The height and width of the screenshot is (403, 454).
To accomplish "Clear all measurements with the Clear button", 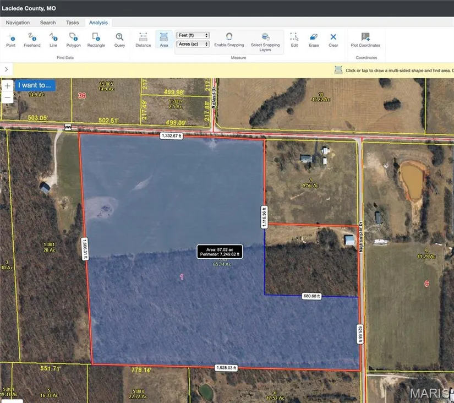I will tap(333, 39).
